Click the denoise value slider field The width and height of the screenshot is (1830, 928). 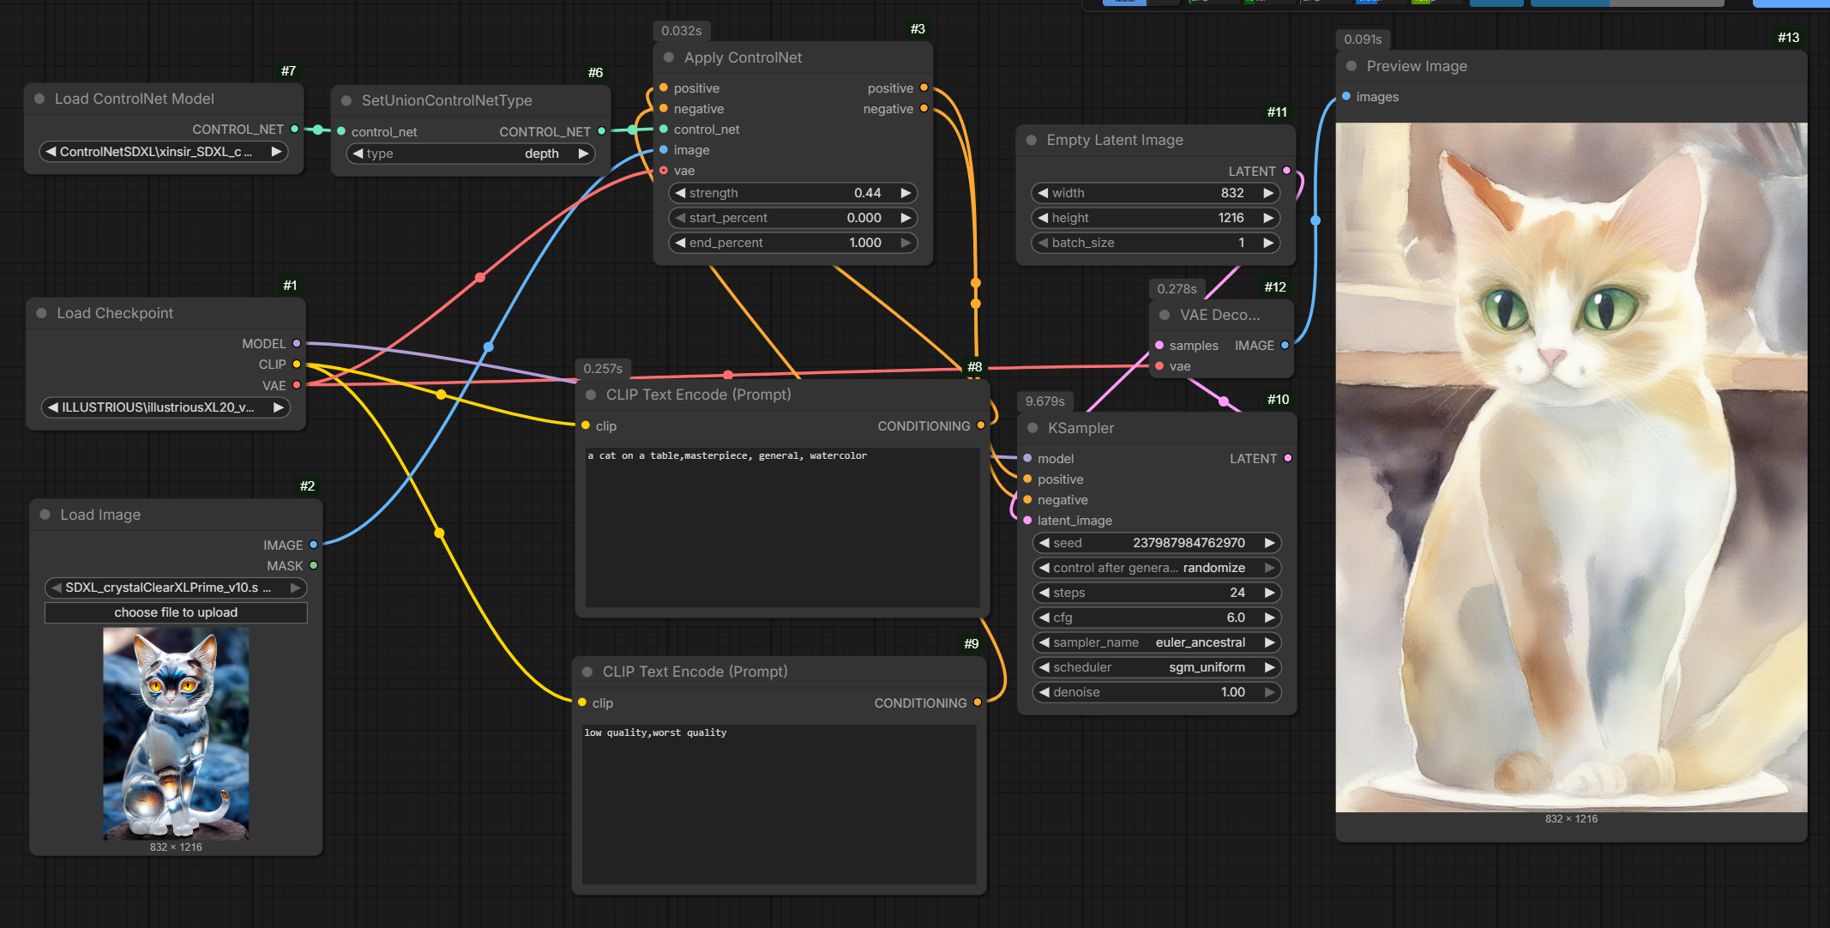coord(1156,692)
